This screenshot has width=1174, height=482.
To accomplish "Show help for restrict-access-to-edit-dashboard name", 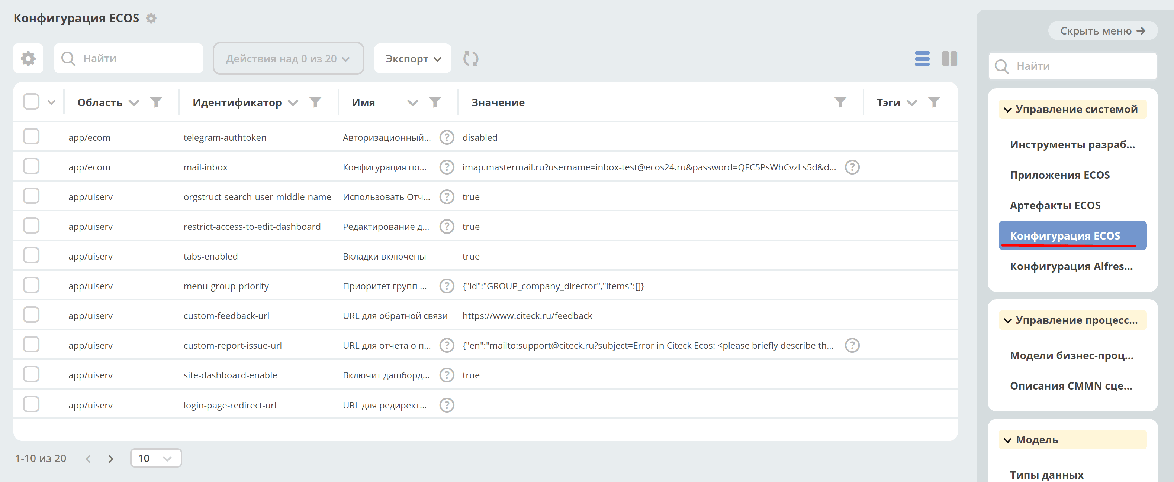I will coord(447,227).
